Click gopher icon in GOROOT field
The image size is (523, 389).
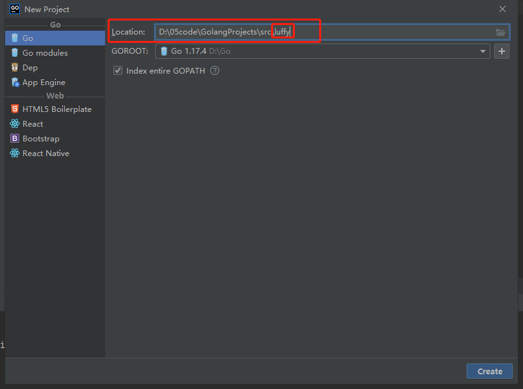point(164,51)
